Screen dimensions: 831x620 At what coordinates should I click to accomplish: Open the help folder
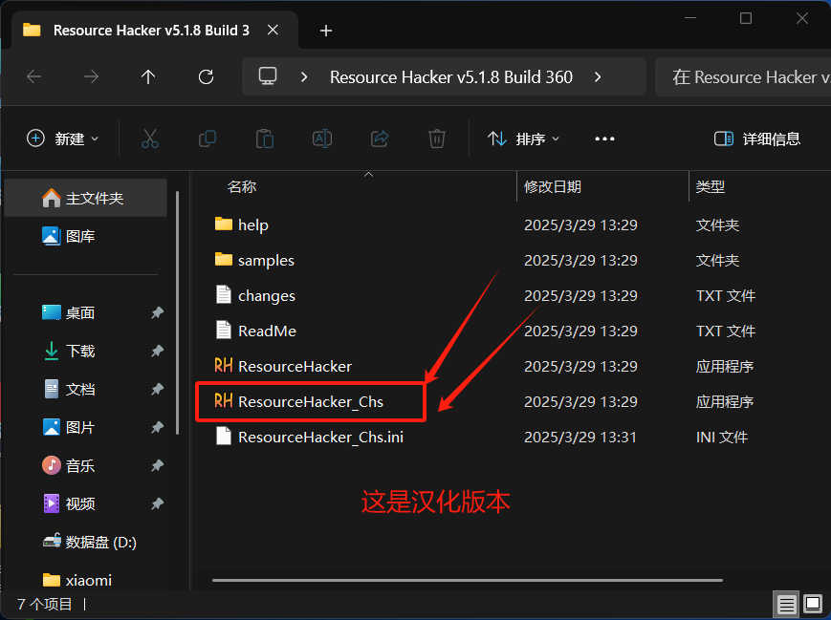242,225
